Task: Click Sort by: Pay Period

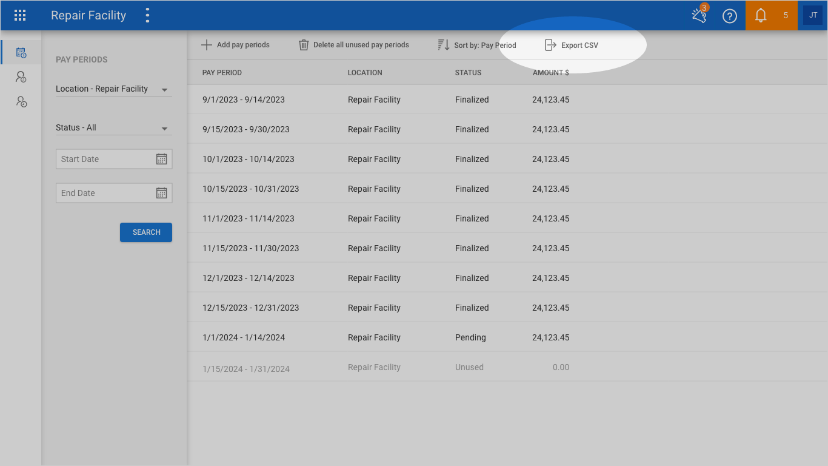Action: pyautogui.click(x=485, y=46)
